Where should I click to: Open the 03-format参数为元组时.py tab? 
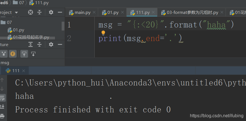(192, 12)
